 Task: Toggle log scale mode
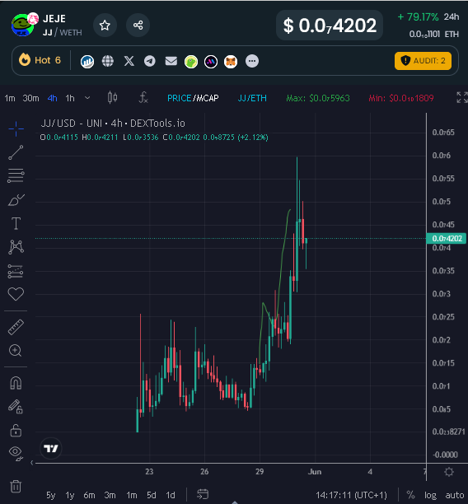point(430,495)
